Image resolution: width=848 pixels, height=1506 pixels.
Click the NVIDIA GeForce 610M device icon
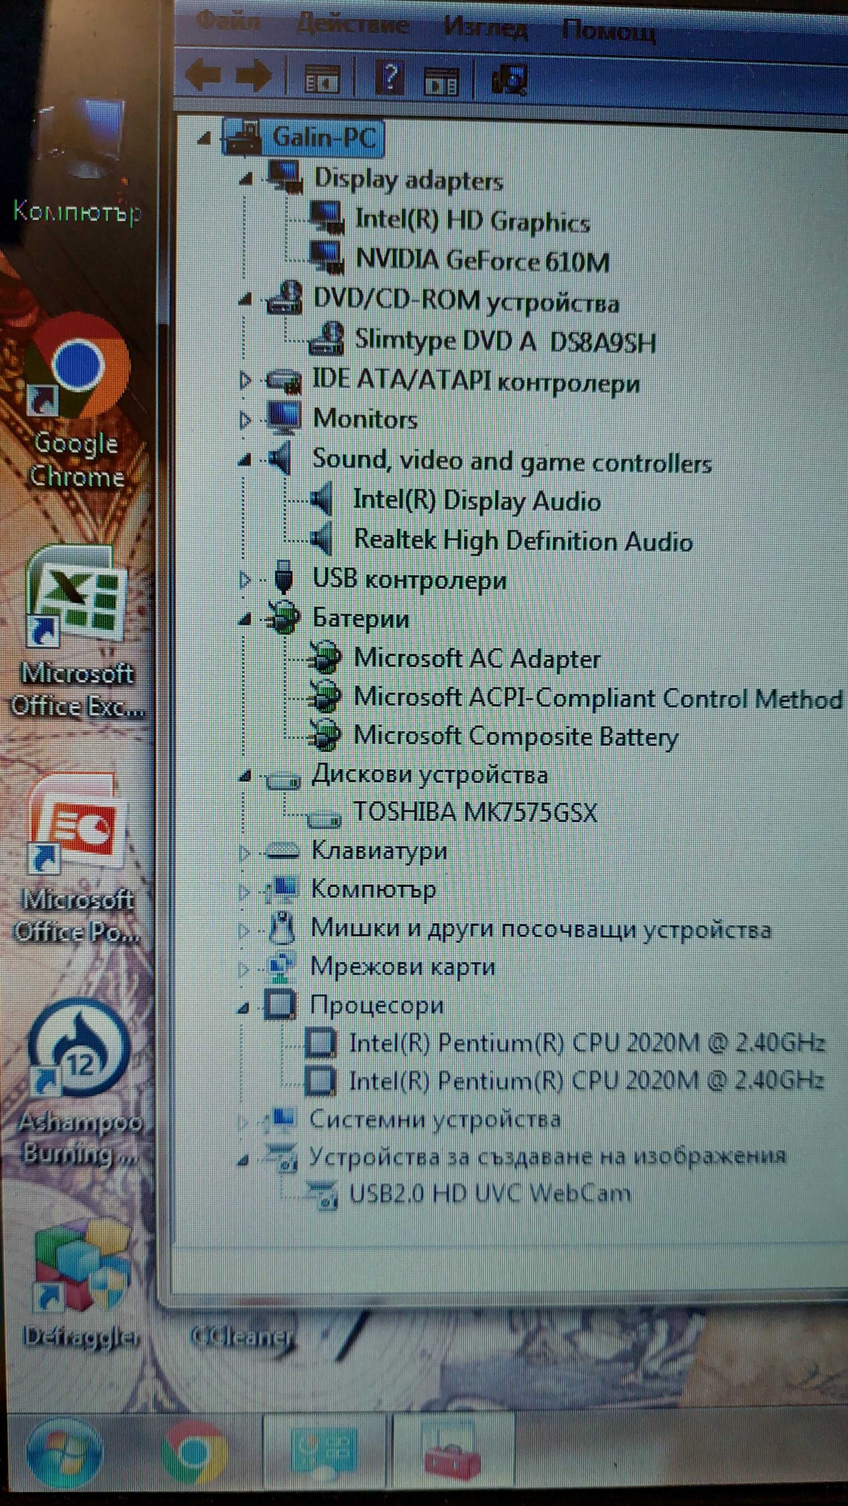click(x=326, y=258)
